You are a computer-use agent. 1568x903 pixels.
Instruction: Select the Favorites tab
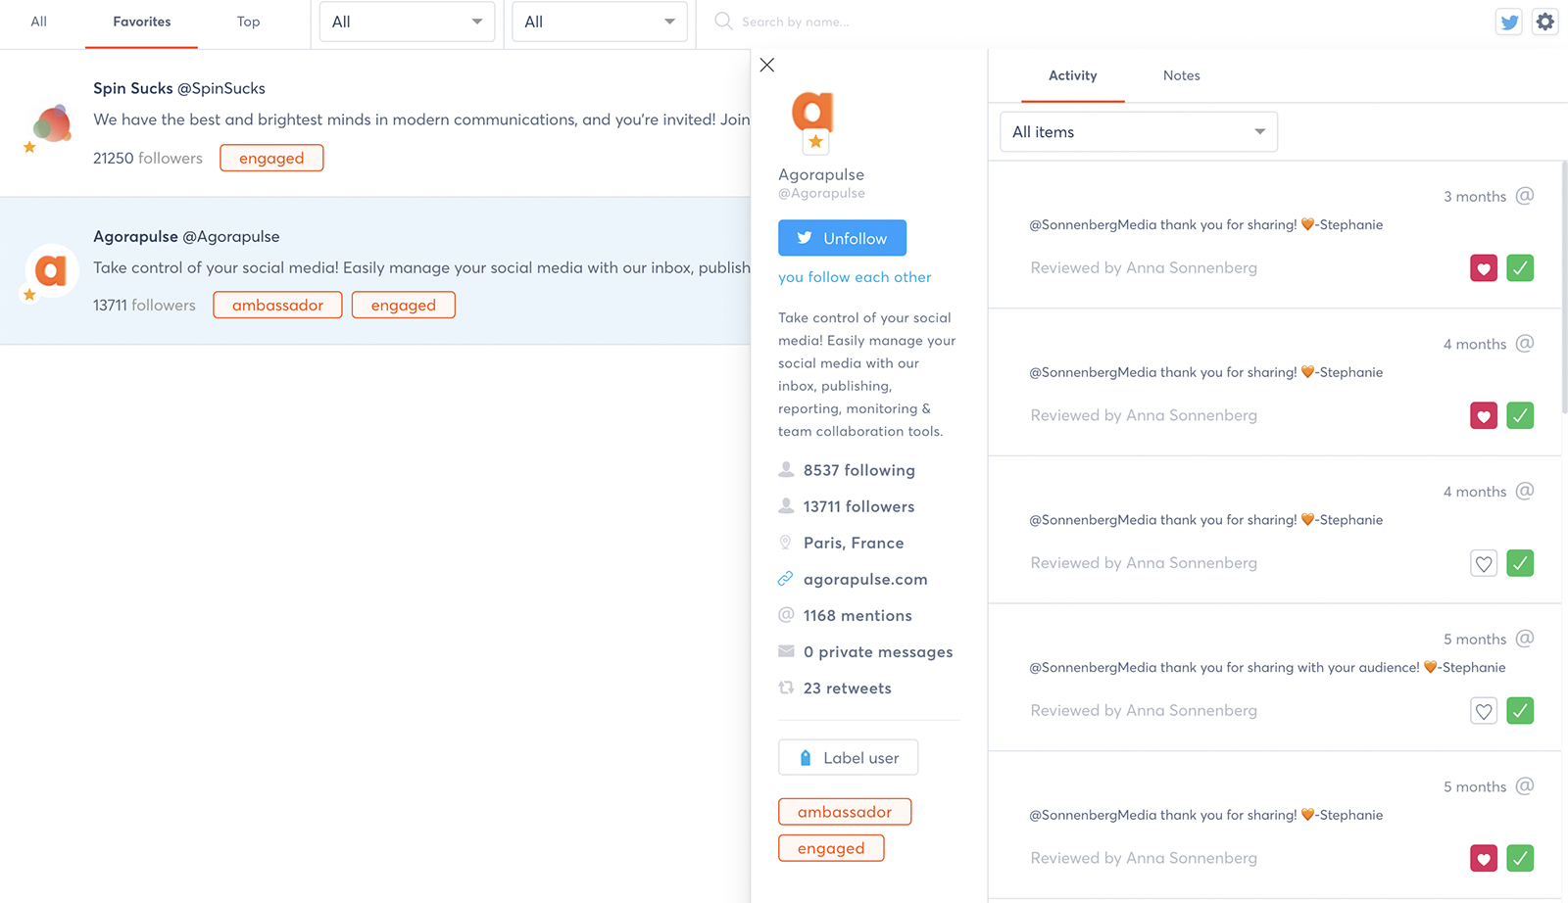pos(142,22)
